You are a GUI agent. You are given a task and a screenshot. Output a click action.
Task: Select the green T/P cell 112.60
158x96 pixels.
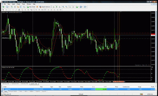pos(101,89)
